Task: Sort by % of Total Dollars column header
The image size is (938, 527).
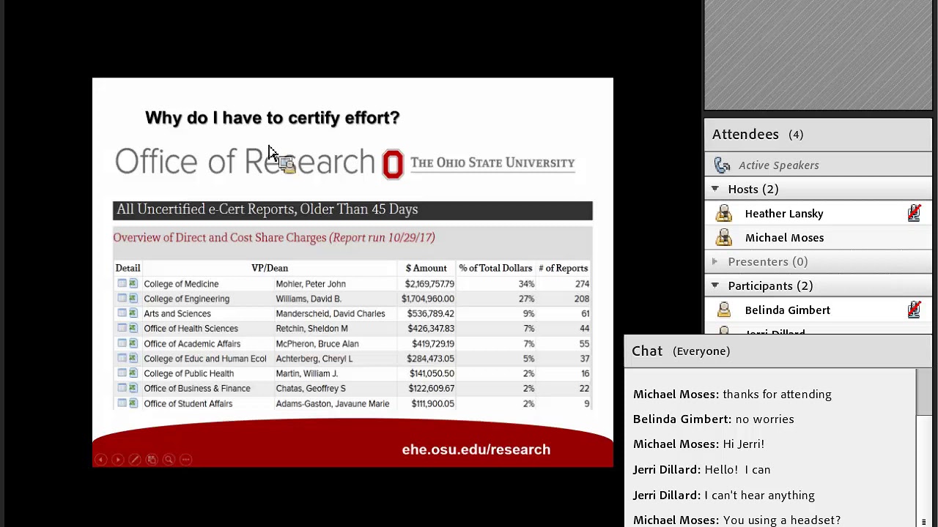Action: 495,268
